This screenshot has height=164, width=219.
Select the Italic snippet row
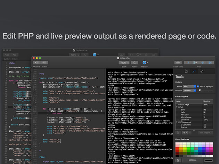click(194, 112)
